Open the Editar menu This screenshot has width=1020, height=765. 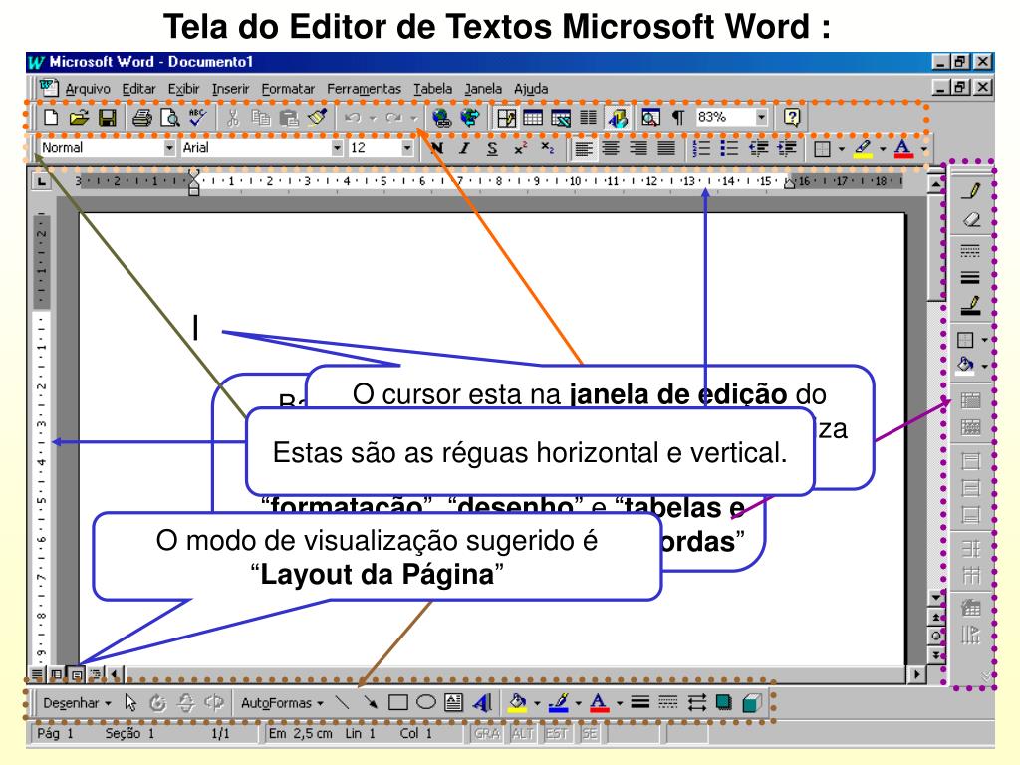138,89
